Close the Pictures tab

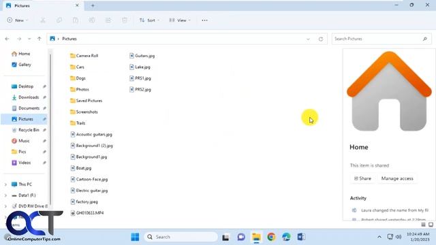click(77, 5)
